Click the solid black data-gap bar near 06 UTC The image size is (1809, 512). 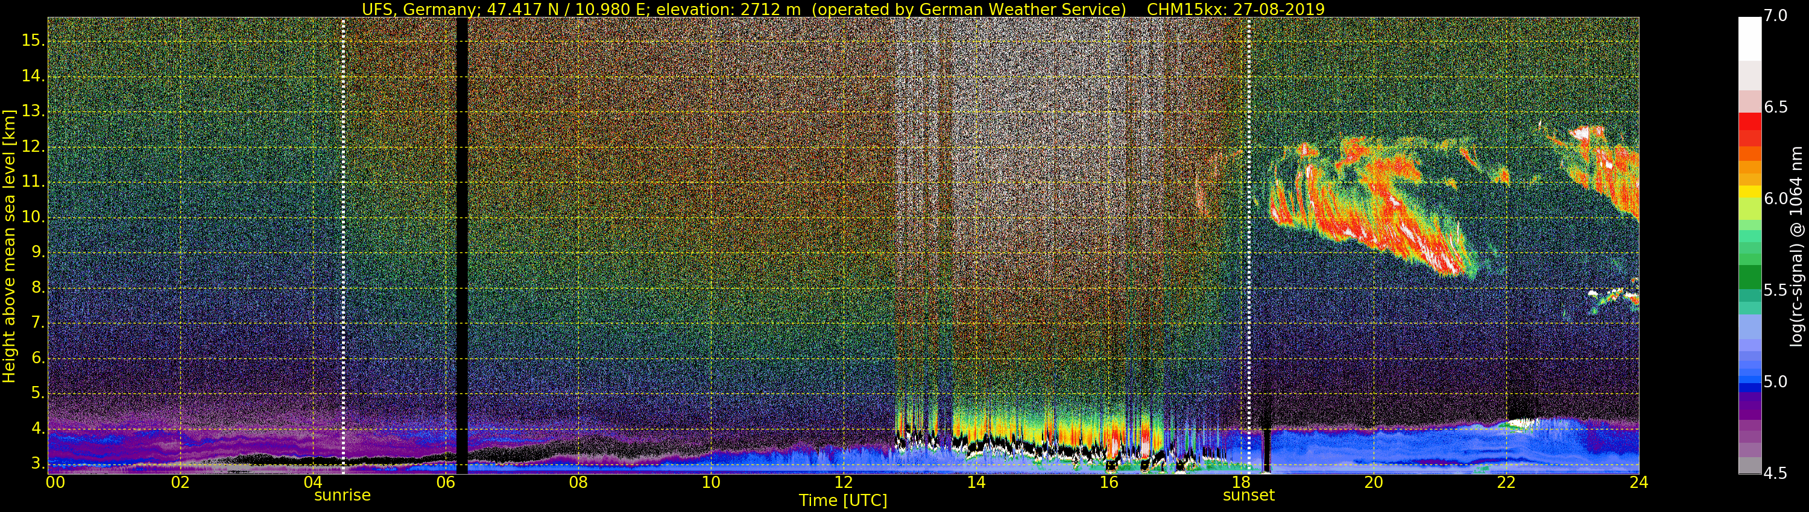(x=461, y=246)
